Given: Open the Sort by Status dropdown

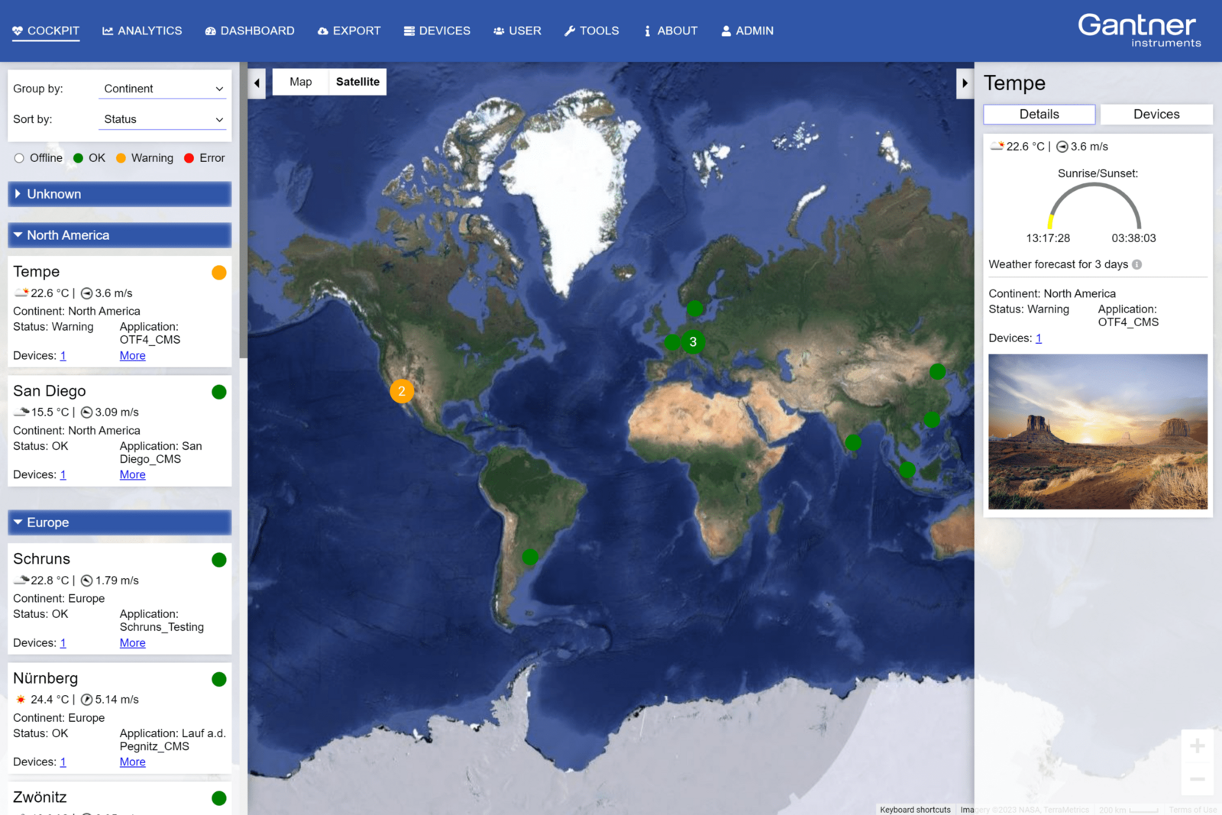Looking at the screenshot, I should 163,119.
